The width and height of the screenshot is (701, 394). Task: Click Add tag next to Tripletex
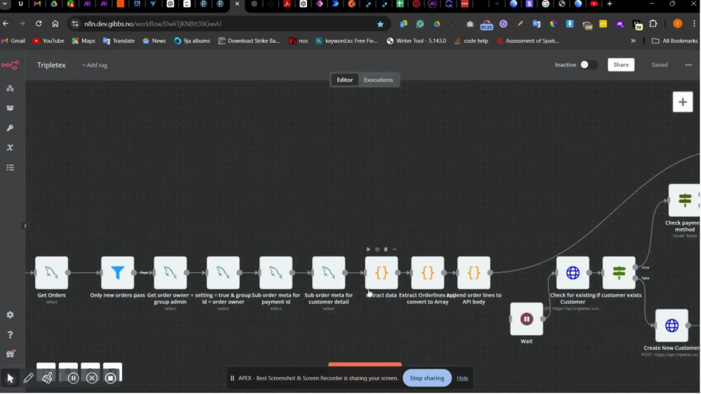[x=95, y=65]
